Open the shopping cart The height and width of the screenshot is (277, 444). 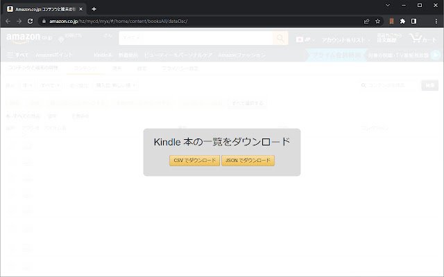pyautogui.click(x=422, y=39)
